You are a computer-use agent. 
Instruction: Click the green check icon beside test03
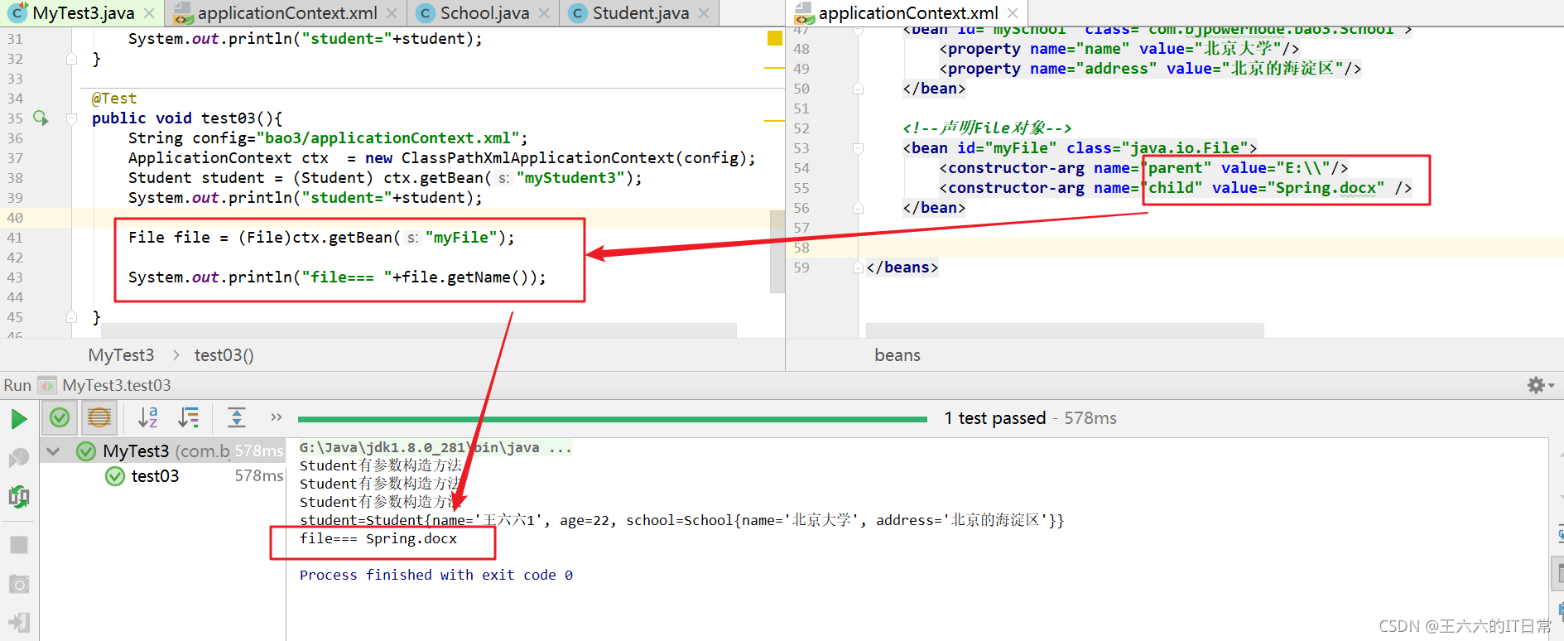point(115,476)
